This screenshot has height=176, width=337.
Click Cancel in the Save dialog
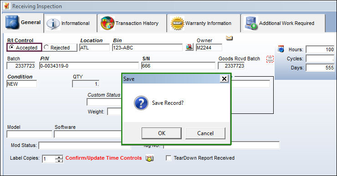coord(205,133)
